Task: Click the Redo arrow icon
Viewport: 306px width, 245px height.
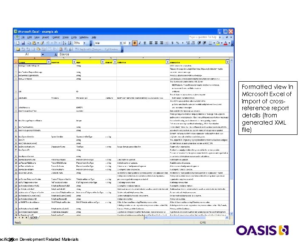Action: (x=55, y=43)
